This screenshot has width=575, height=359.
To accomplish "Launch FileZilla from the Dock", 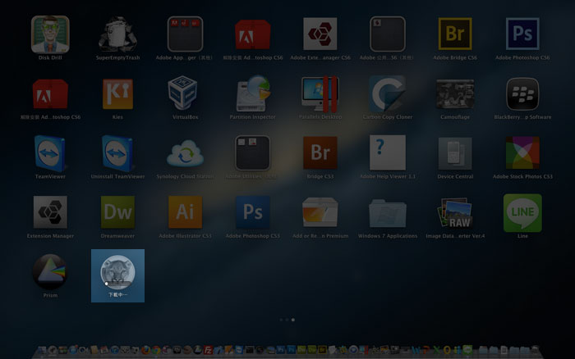I will tap(208, 350).
